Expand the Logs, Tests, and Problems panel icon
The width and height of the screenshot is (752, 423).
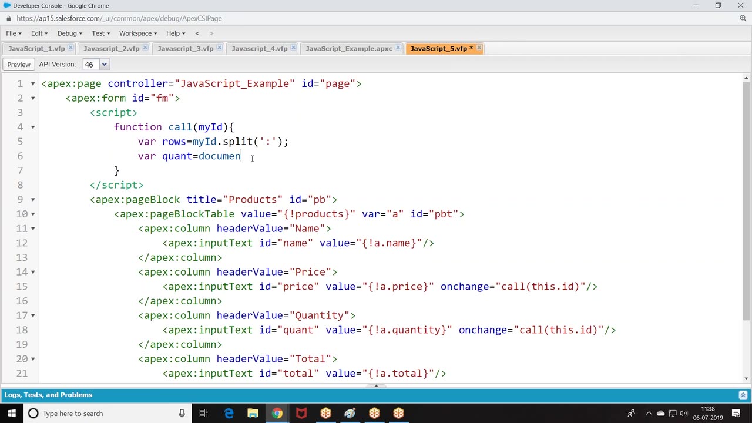[x=743, y=395]
